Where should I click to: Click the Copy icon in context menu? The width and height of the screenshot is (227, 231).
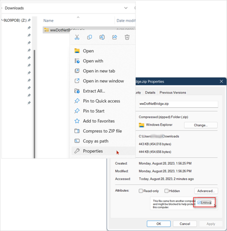[90, 37]
